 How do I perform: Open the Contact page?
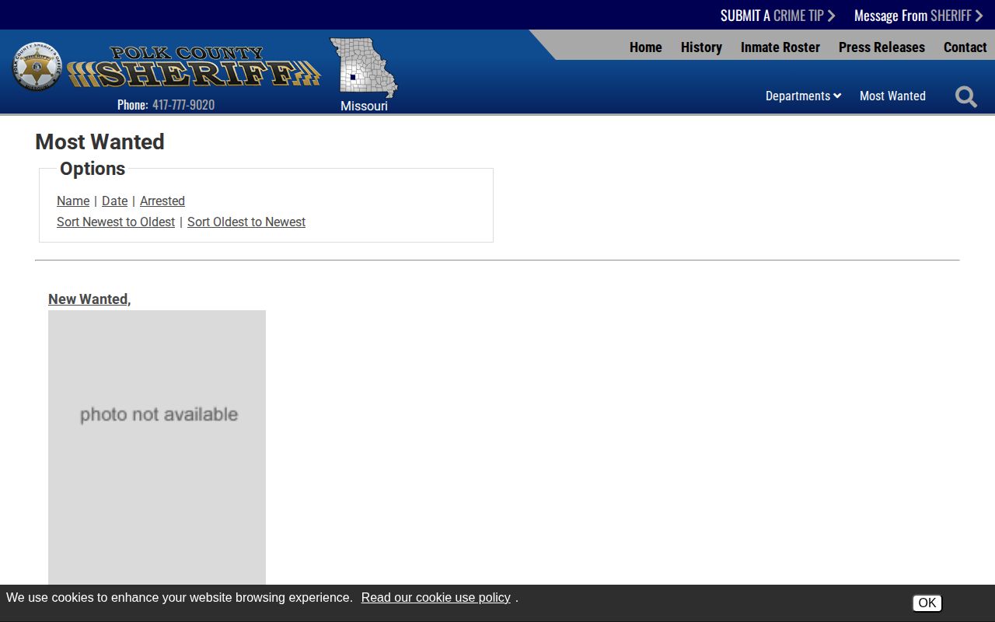coord(965,47)
